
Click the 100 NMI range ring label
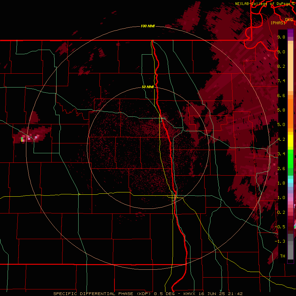coord(148,26)
